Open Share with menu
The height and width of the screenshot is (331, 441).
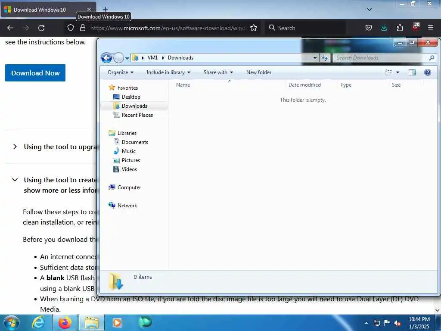218,72
